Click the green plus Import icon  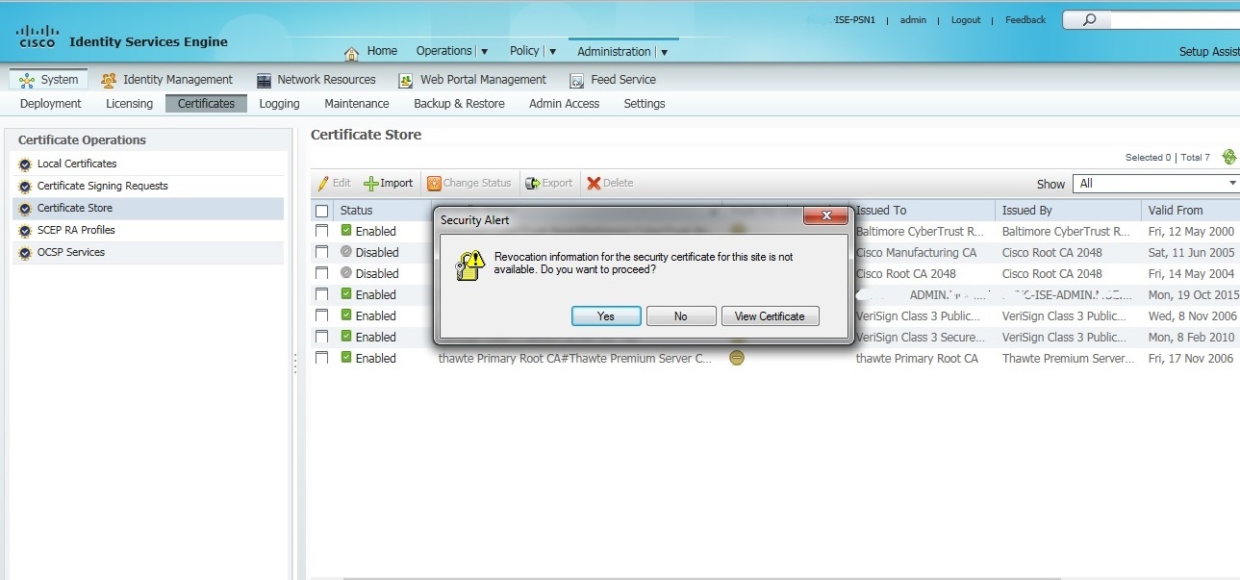pyautogui.click(x=370, y=184)
